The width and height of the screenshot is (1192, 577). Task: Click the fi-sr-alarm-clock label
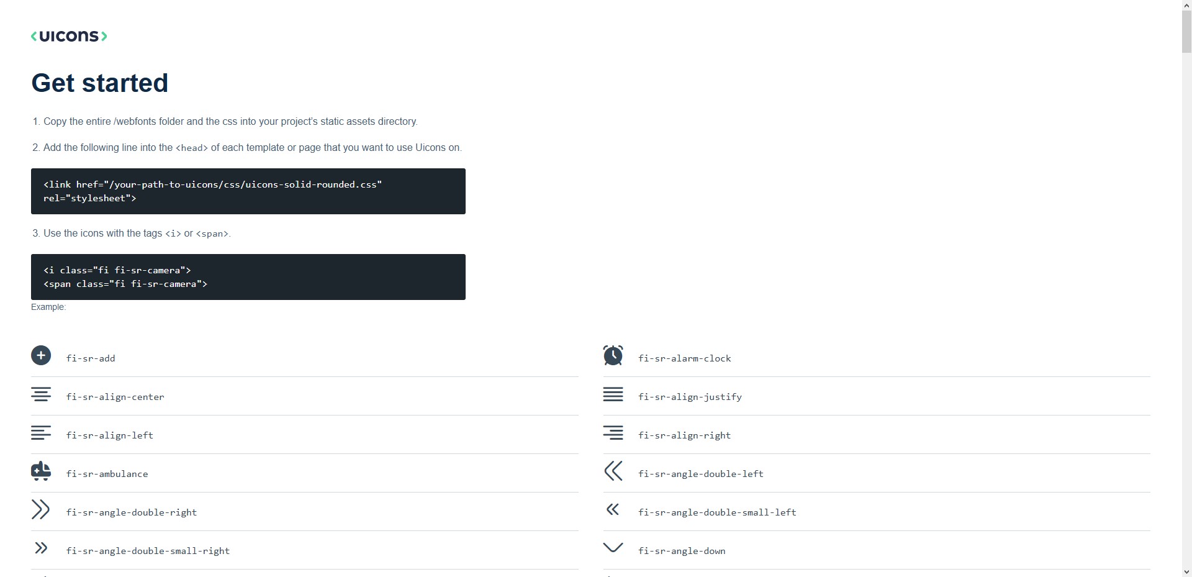pos(685,358)
